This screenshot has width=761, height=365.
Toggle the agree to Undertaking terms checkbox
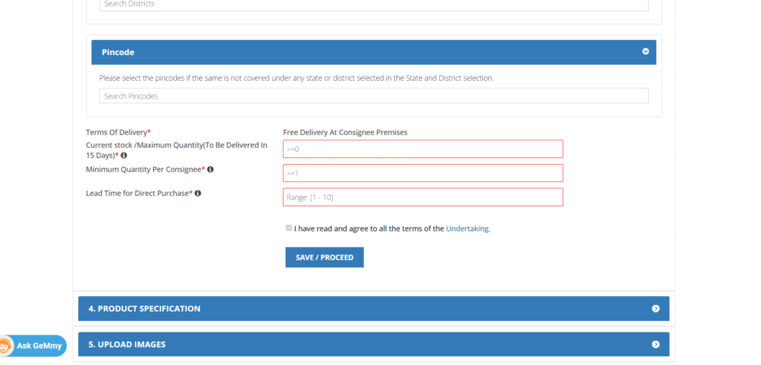289,228
